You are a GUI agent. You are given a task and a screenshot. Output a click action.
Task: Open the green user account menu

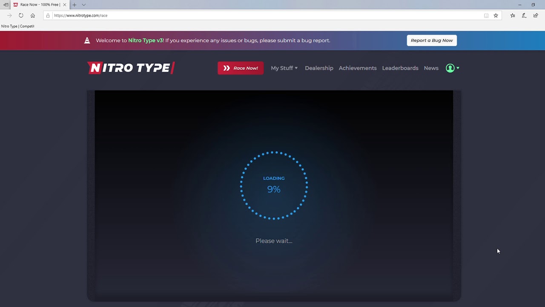[452, 68]
